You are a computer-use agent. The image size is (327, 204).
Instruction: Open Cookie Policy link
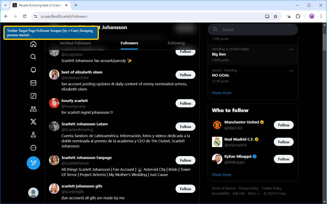[x=271, y=188]
